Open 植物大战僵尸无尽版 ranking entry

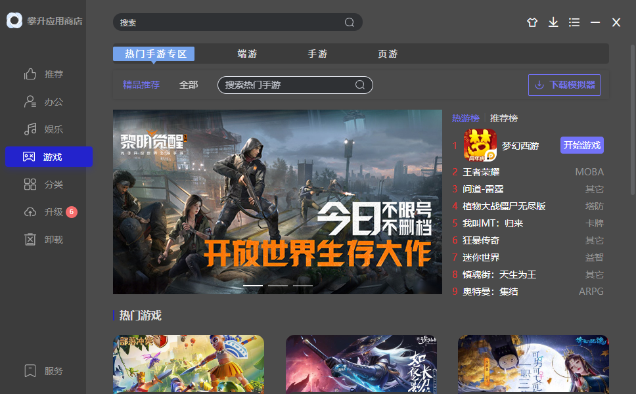click(504, 206)
